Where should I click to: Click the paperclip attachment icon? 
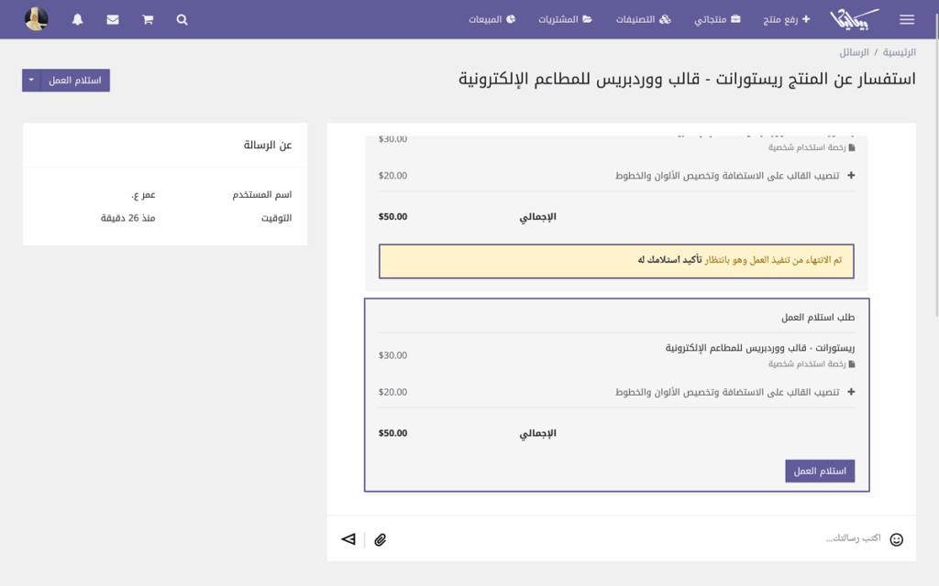point(381,540)
